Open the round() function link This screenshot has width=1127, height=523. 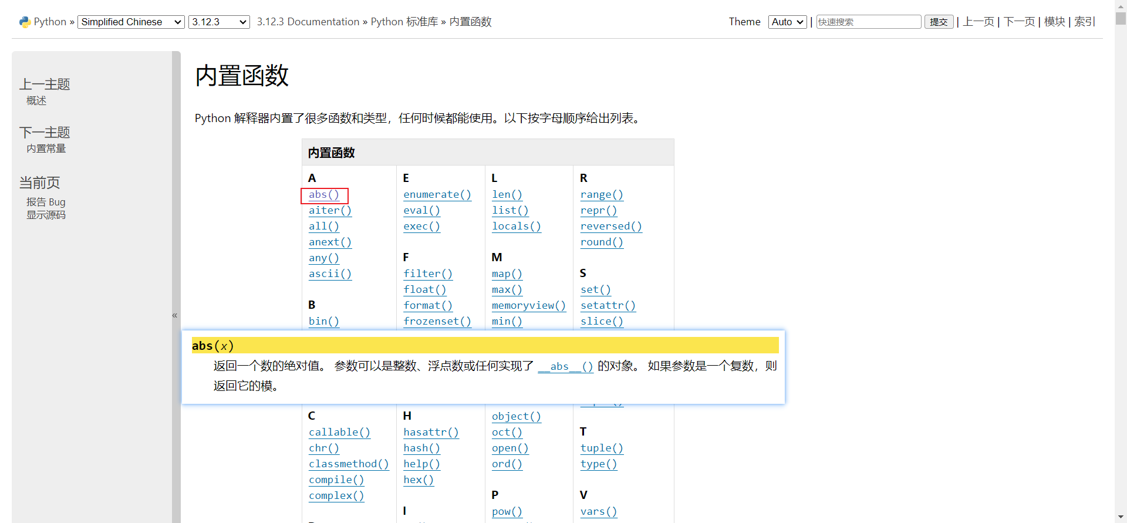[x=602, y=242]
